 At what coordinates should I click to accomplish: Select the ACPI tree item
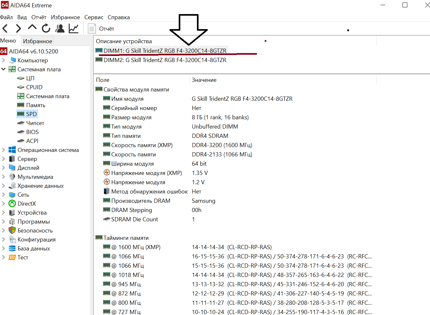(32, 141)
